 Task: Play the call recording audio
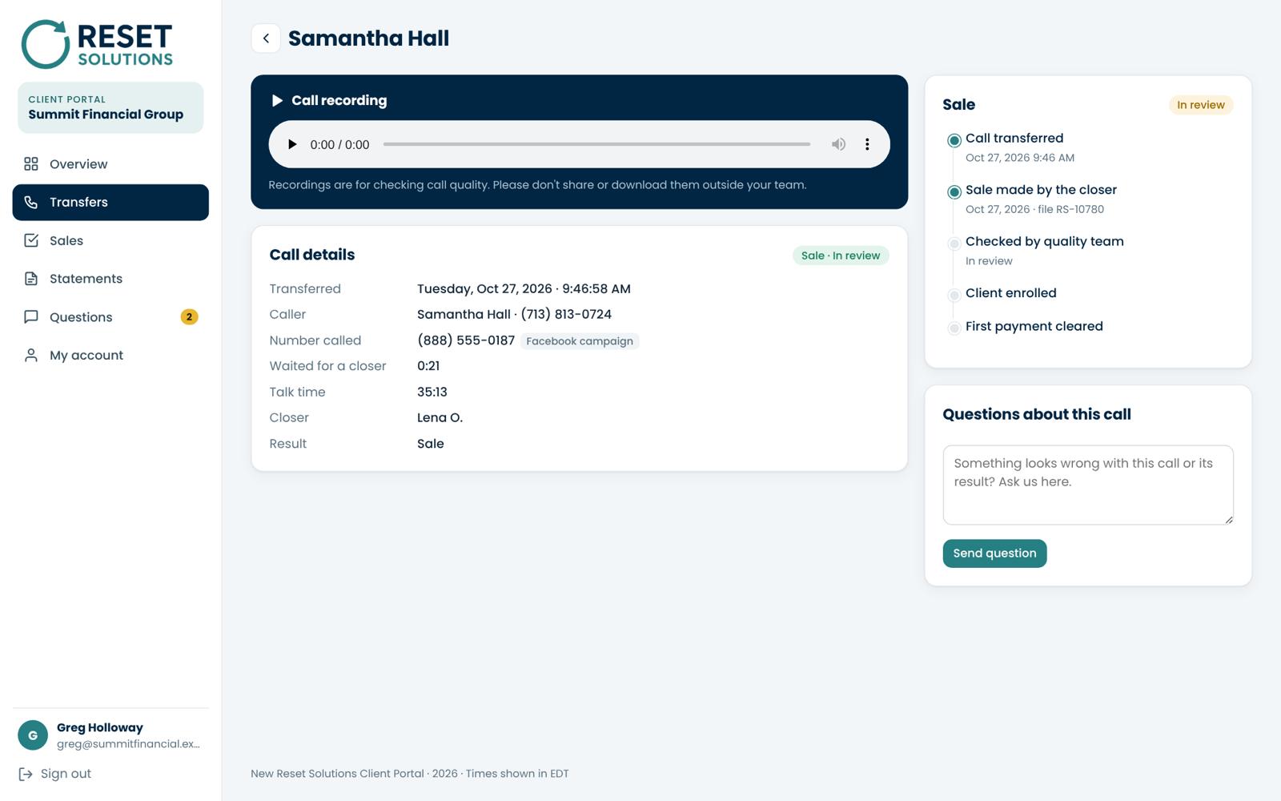[x=292, y=144]
